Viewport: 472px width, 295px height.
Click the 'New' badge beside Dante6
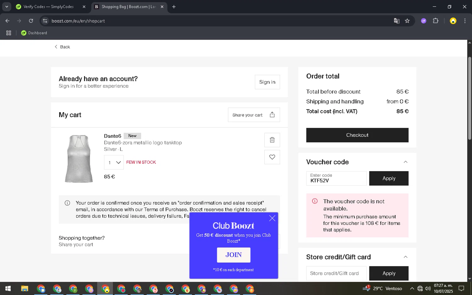click(x=132, y=136)
